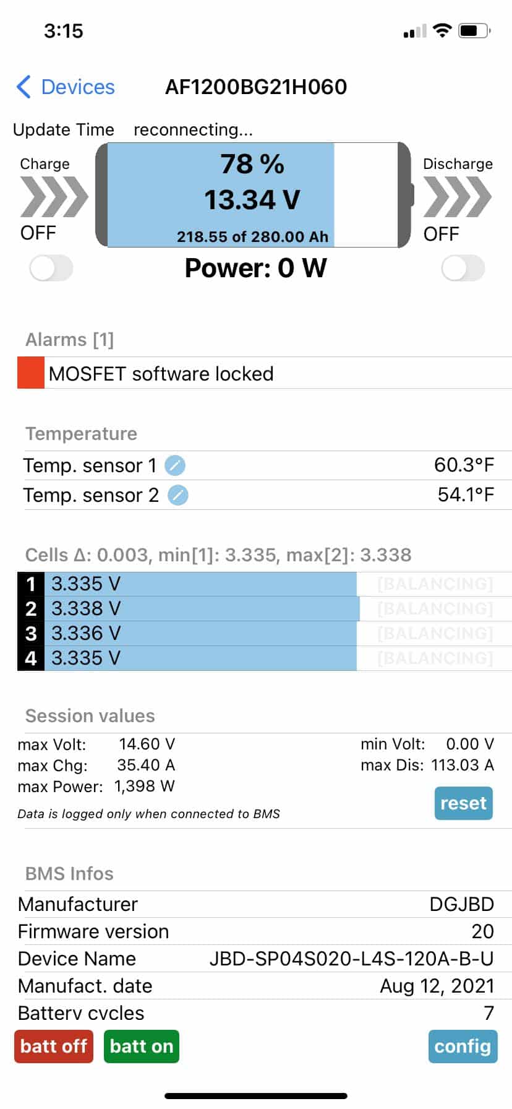Tap the Charge arrows icon
Screen dimensions: 512x1109
54,197
